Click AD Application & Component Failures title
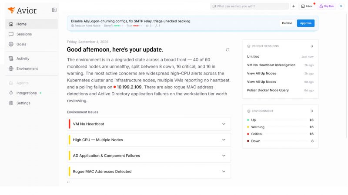The height and width of the screenshot is (195, 348). 106,156
